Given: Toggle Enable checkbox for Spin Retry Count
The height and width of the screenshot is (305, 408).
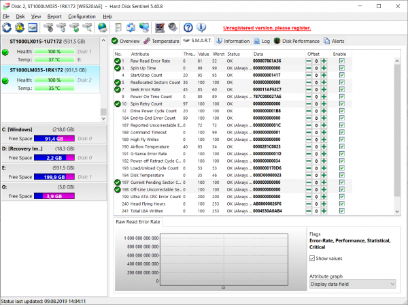Looking at the screenshot, I should click(341, 103).
